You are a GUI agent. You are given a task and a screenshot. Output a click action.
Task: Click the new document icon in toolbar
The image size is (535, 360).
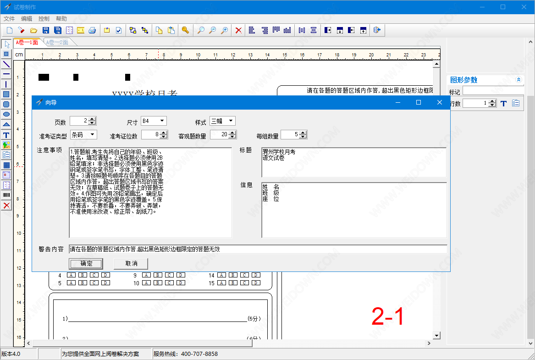(10, 30)
